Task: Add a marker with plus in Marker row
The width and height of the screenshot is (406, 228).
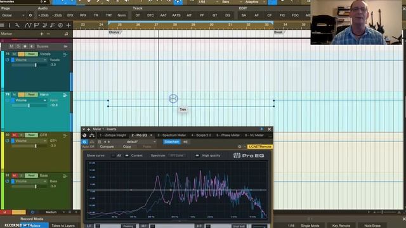Action: coord(41,34)
